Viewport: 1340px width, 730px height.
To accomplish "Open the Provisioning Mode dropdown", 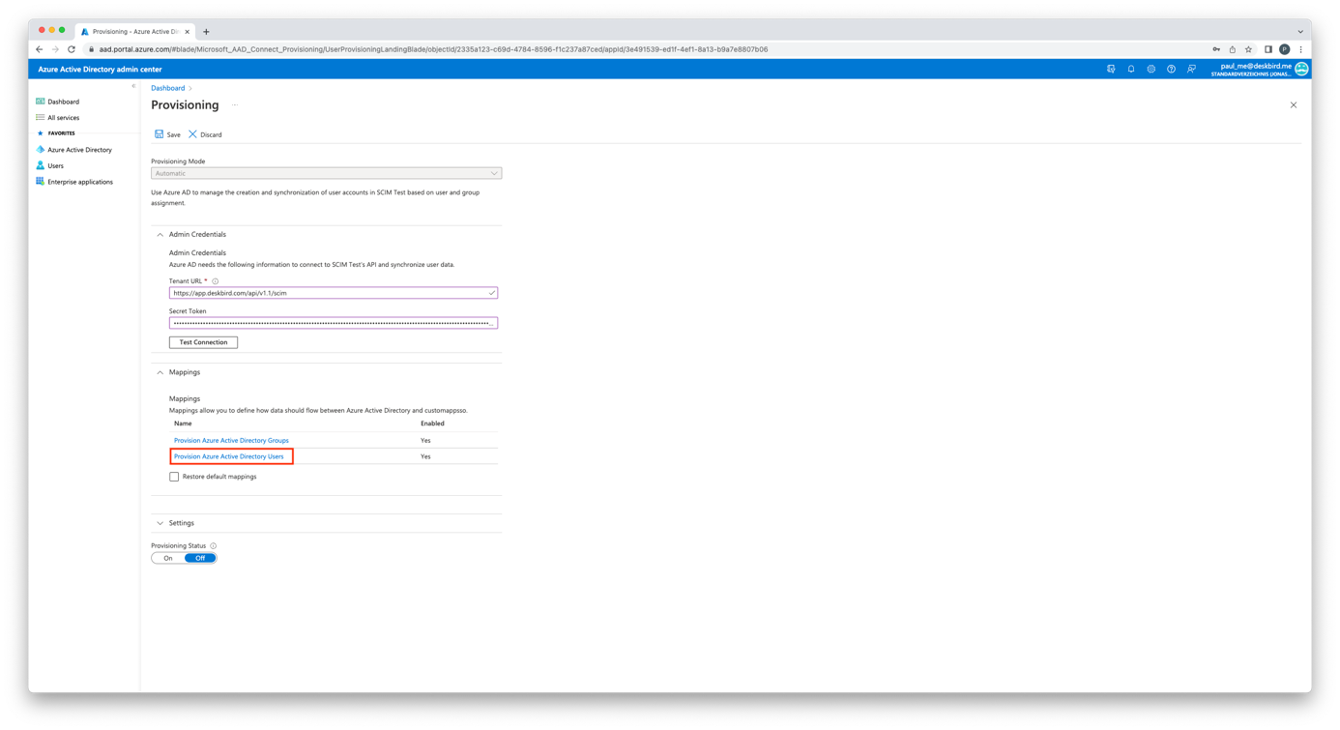I will click(x=326, y=173).
